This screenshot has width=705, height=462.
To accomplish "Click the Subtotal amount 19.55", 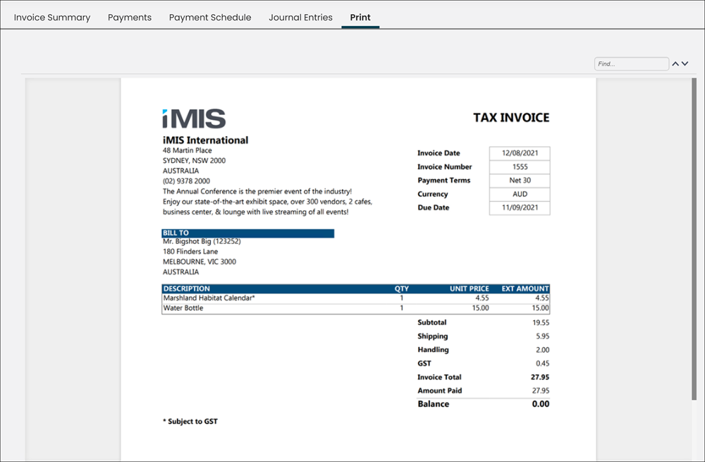I will pyautogui.click(x=541, y=322).
